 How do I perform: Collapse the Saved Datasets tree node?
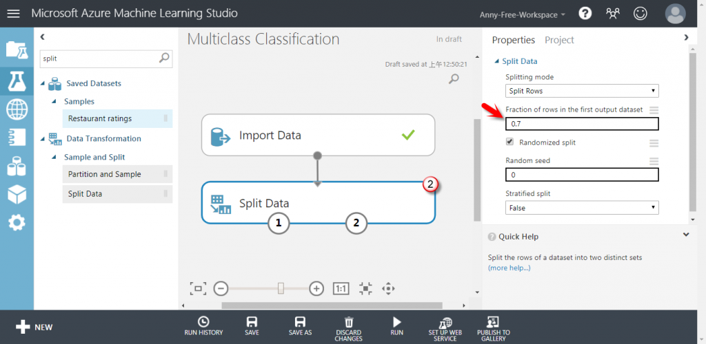(x=43, y=83)
